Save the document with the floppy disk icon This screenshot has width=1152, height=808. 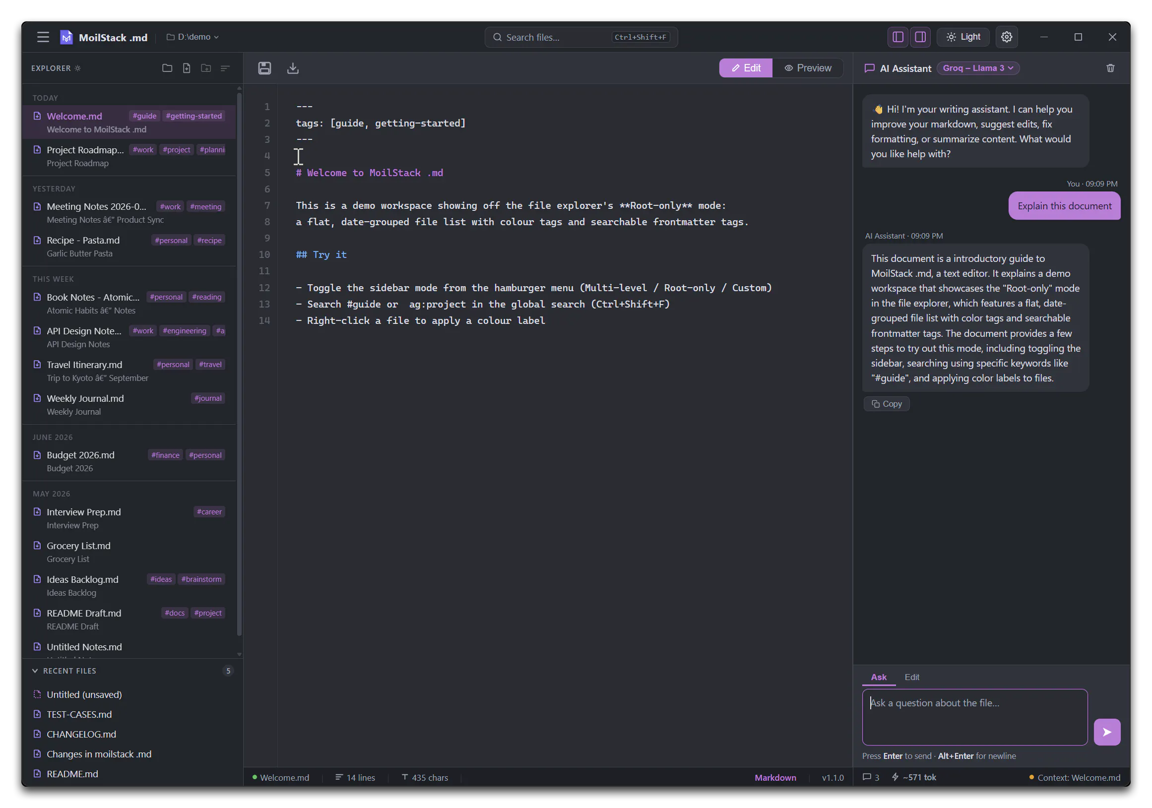point(264,68)
